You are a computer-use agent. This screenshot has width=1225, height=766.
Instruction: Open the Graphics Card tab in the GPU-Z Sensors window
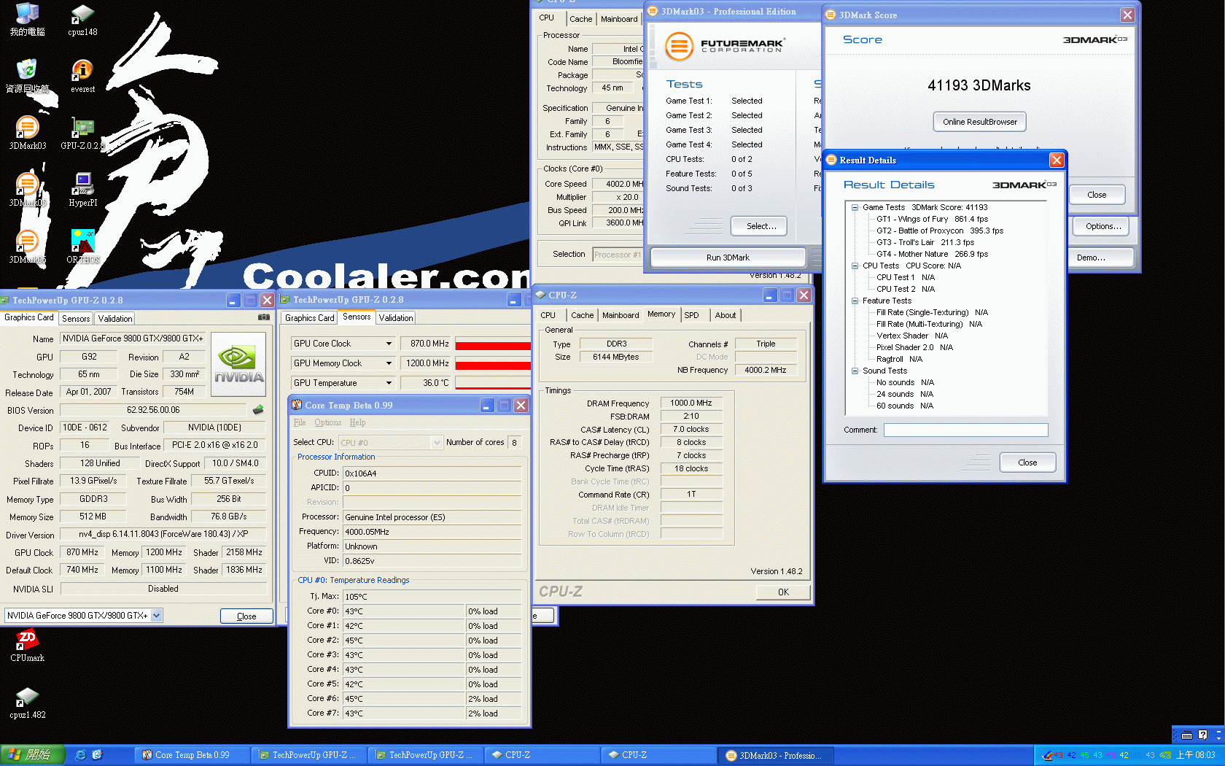coord(310,318)
